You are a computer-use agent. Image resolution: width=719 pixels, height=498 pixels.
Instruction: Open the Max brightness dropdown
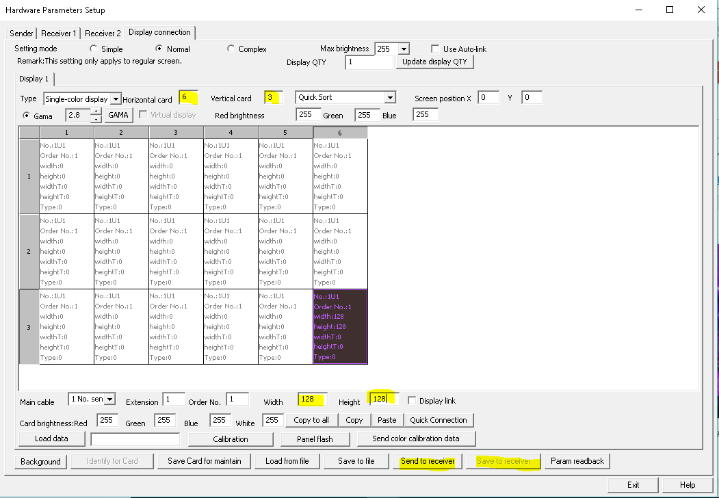click(403, 49)
